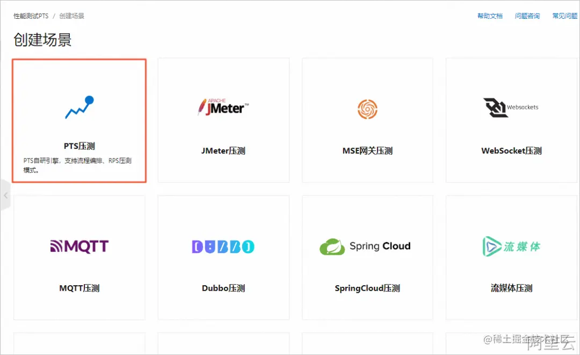Screen dimensions: 580x355
Task: Click the Apache JMeter logo
Action: coord(223,107)
